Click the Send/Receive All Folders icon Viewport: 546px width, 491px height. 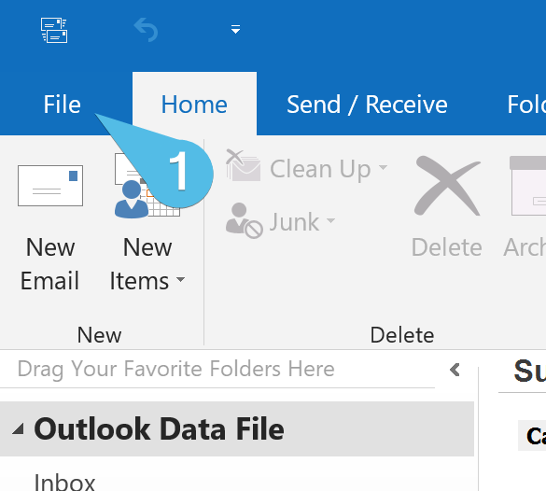(54, 30)
